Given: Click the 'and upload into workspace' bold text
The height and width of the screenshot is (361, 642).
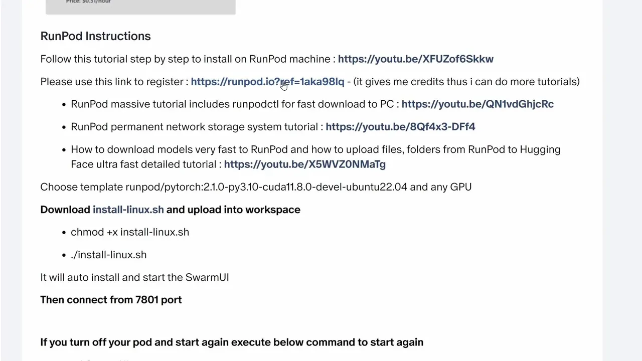Looking at the screenshot, I should pos(233,210).
